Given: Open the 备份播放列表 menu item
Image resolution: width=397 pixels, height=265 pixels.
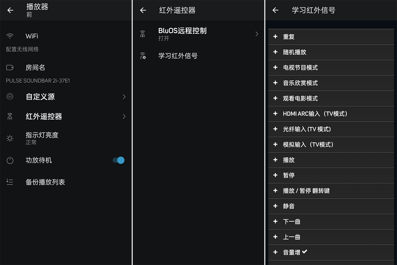Looking at the screenshot, I should [45, 182].
